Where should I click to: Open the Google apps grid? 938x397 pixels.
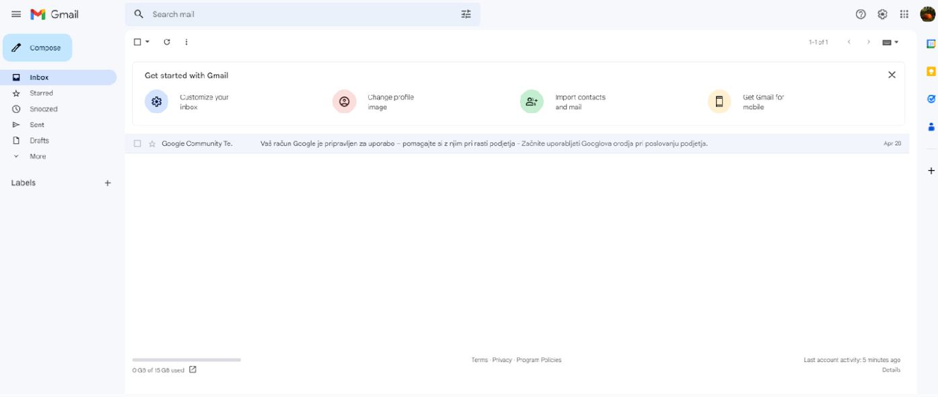904,14
